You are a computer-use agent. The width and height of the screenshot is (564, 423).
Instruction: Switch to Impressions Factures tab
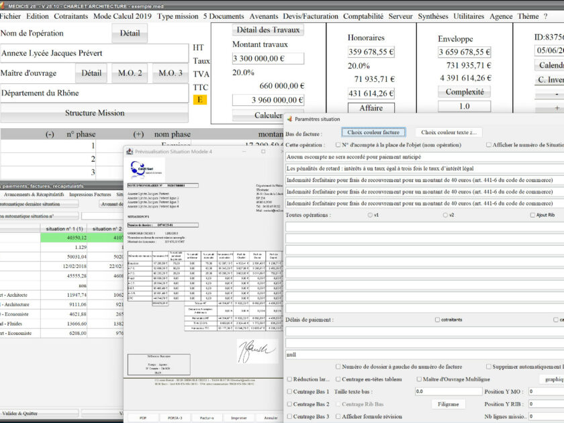90,194
